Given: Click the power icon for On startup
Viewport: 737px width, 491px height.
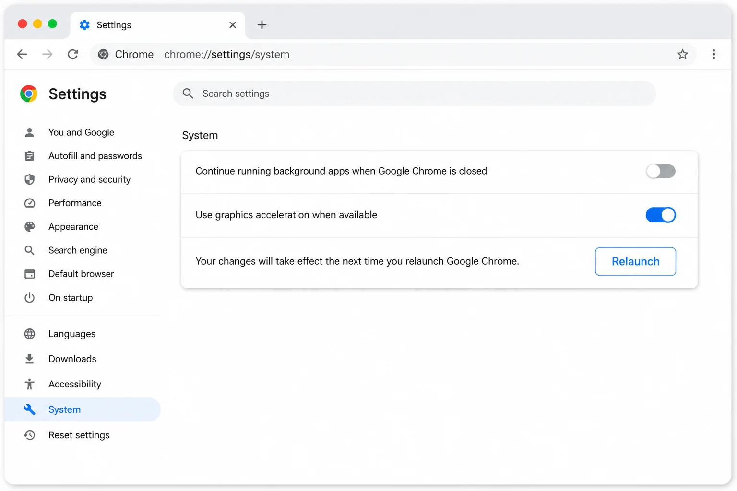Looking at the screenshot, I should 29,298.
